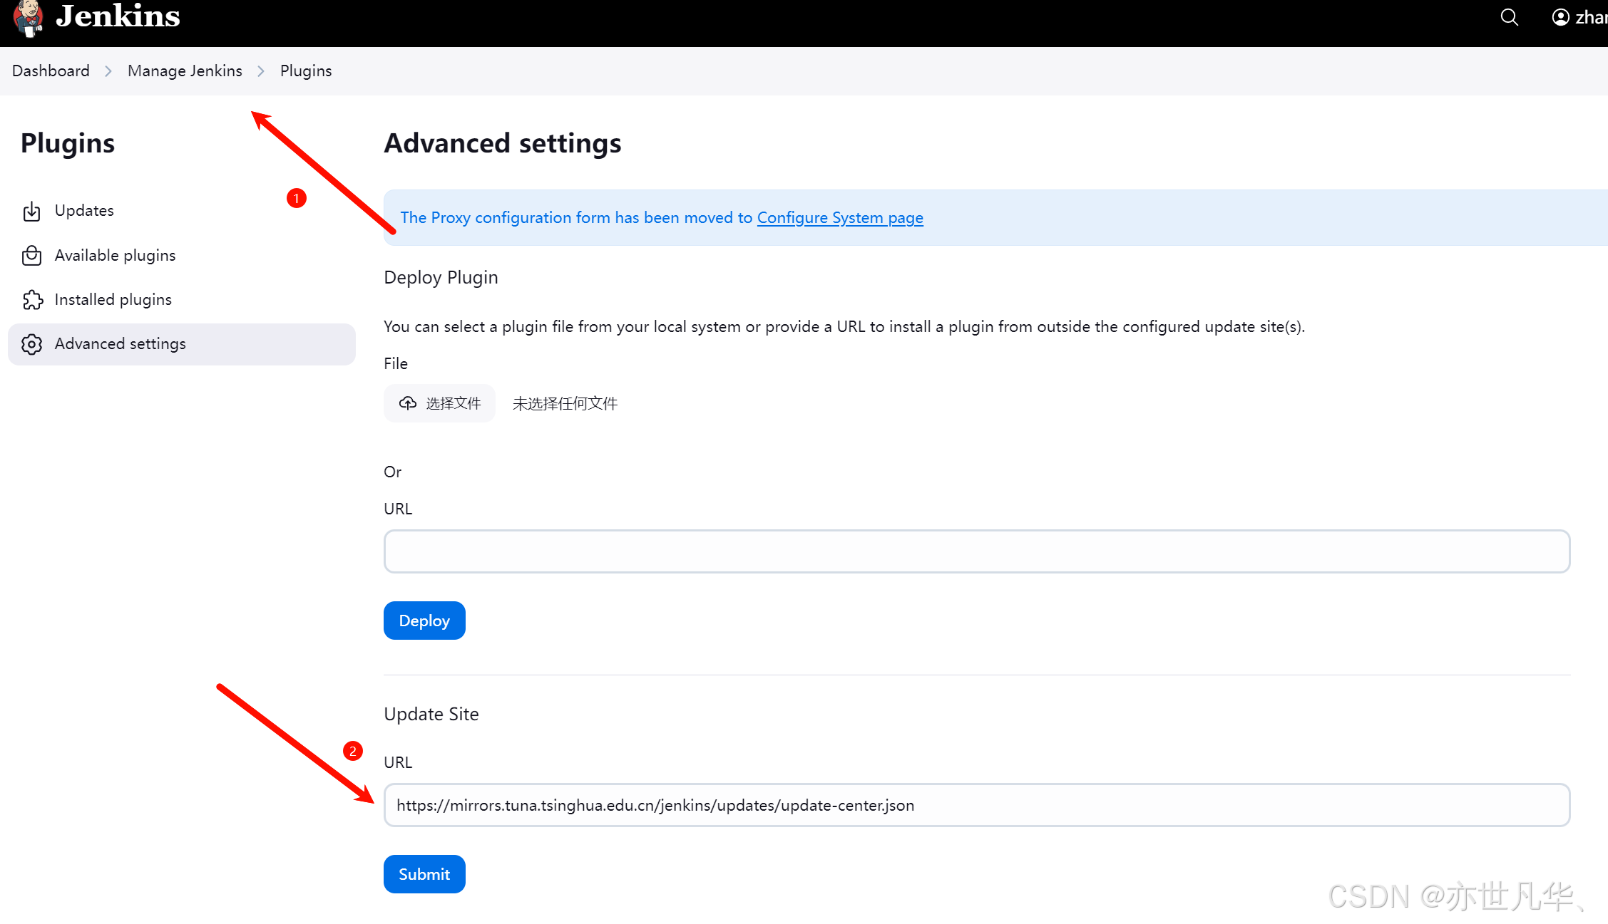The width and height of the screenshot is (1608, 924).
Task: Expand the chevron after Dashboard breadcrumb
Action: [x=108, y=71]
